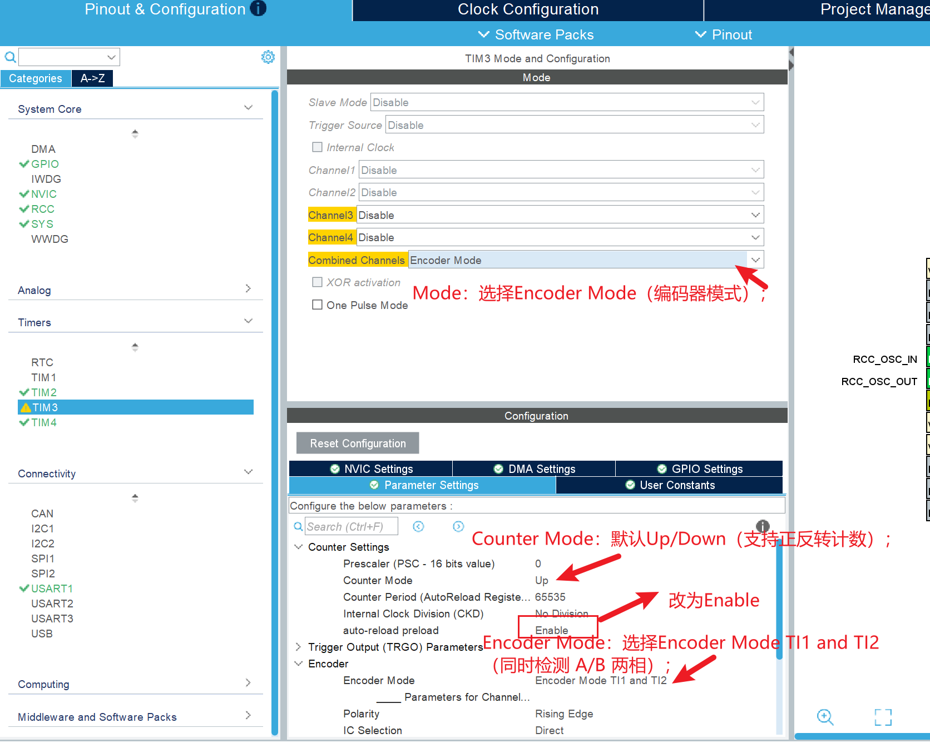The width and height of the screenshot is (930, 748).
Task: Select the Pinout & Configuration tab
Action: pyautogui.click(x=176, y=10)
